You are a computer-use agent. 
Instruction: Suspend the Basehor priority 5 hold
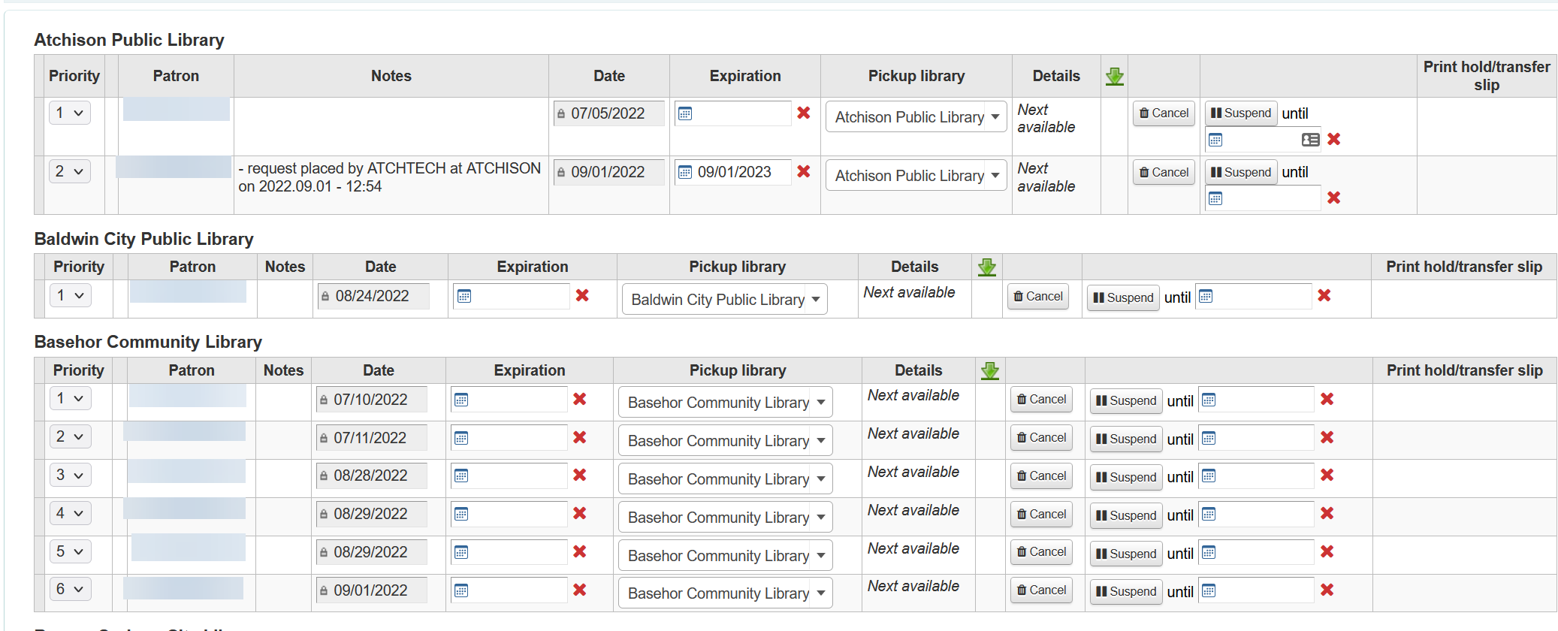pyautogui.click(x=1125, y=554)
